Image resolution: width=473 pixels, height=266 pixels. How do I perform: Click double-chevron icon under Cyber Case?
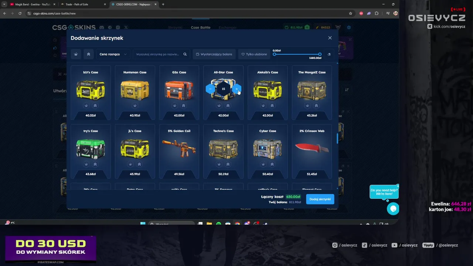pos(272,164)
